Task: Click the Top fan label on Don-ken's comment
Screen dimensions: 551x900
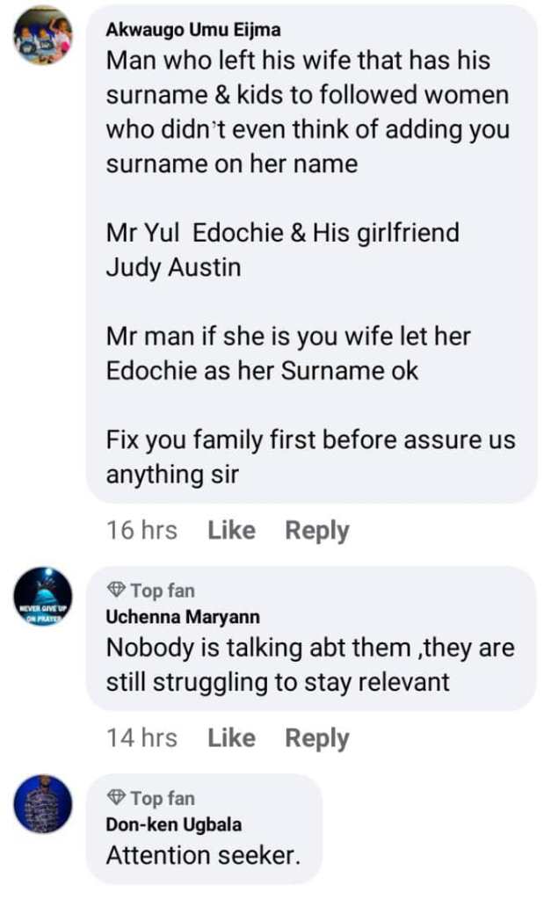Action: tap(163, 798)
